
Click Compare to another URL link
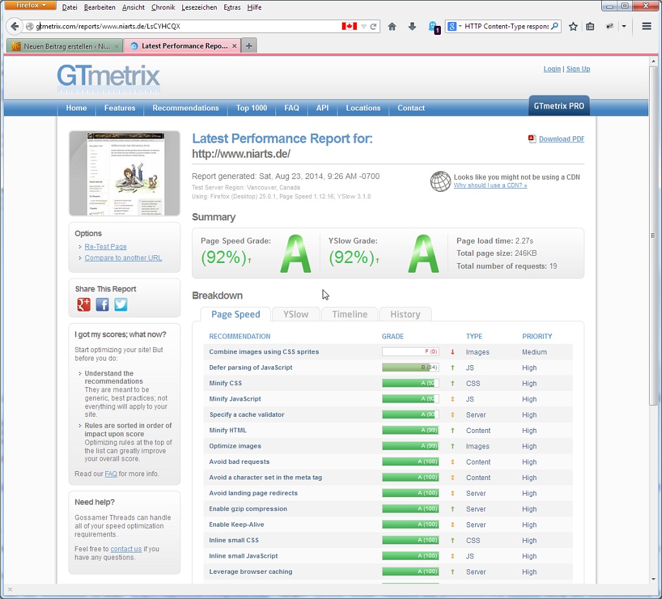click(x=123, y=258)
